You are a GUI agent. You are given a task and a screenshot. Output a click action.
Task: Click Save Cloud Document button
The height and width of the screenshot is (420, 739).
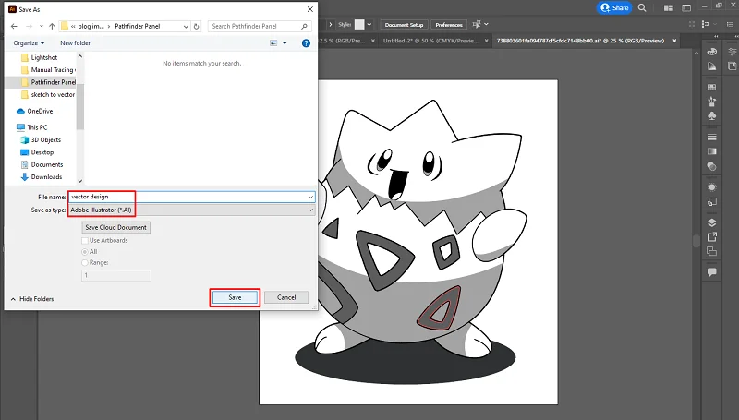tap(116, 227)
